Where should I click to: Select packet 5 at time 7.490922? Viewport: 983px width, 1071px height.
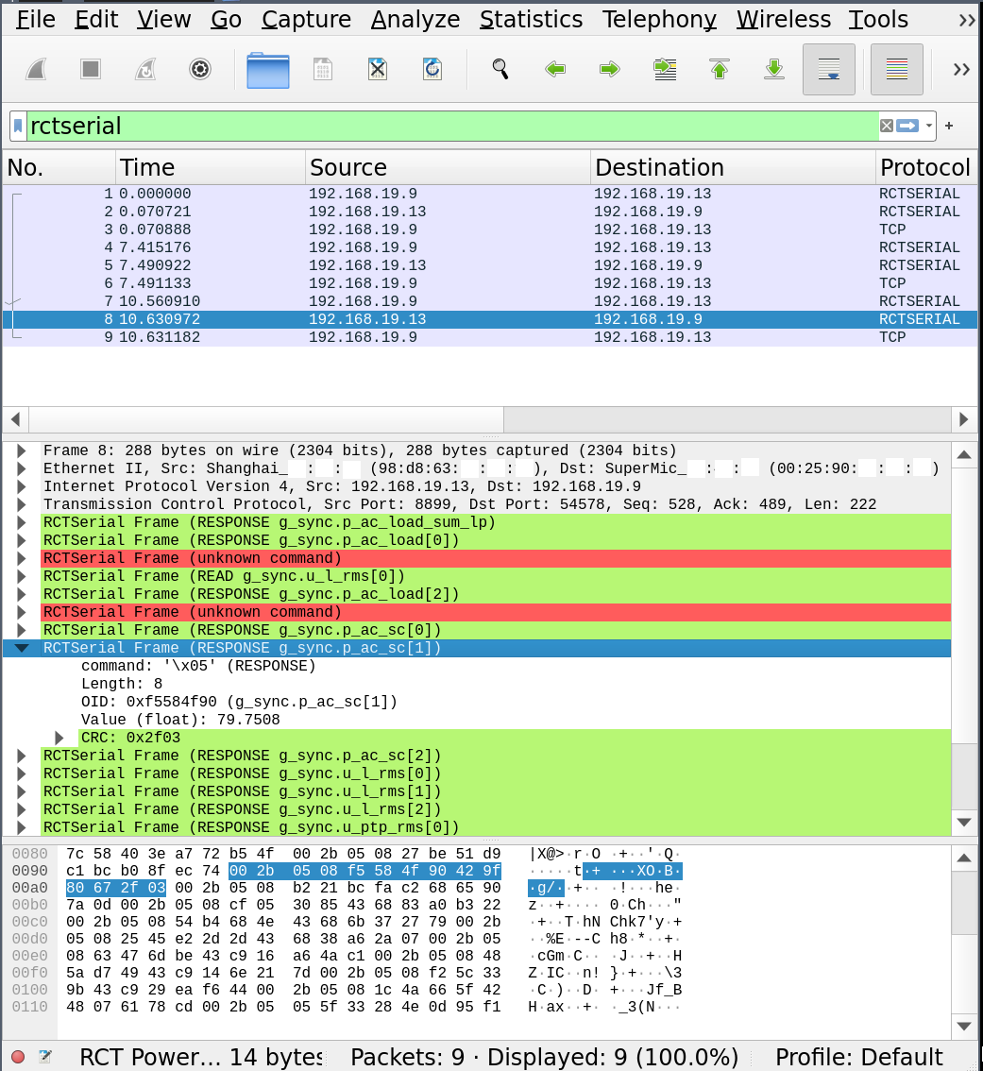[490, 265]
